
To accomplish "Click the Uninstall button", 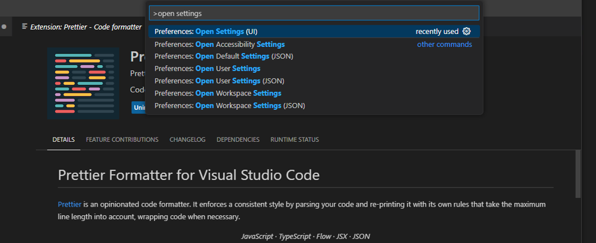I will 139,107.
